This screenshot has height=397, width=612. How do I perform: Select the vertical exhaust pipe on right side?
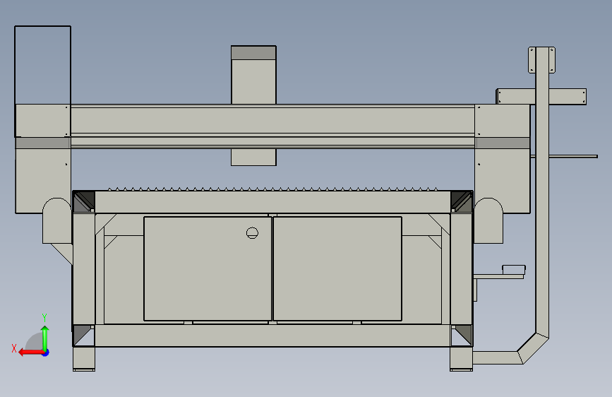pos(542,191)
